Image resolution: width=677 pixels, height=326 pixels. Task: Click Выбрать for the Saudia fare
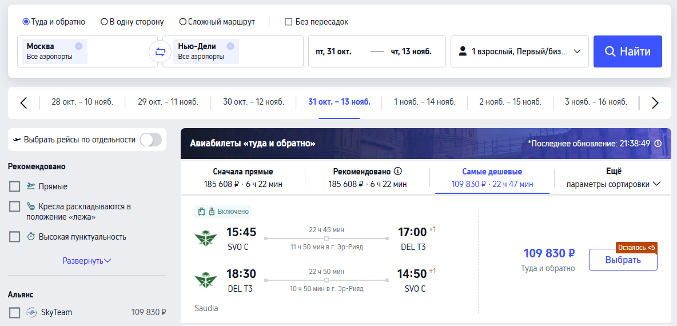tap(623, 260)
